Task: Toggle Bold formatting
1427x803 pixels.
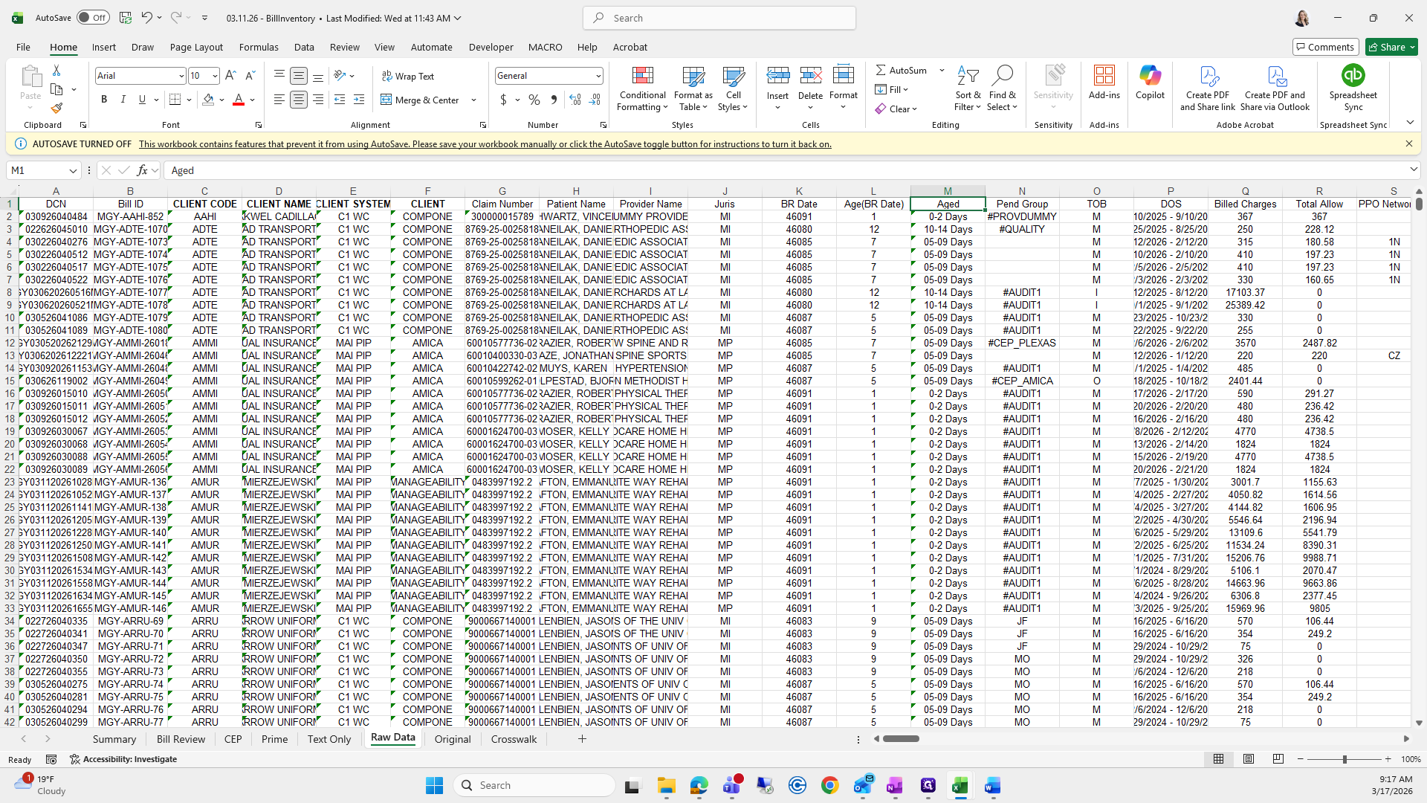Action: (104, 100)
